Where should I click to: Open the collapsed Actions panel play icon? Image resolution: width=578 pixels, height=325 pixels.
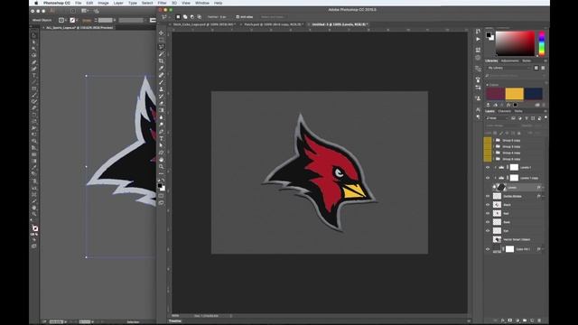[x=478, y=39]
